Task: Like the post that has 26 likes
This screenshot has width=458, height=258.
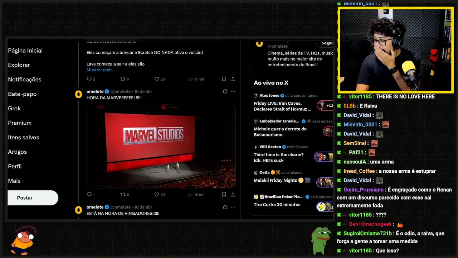Action: 159,79
